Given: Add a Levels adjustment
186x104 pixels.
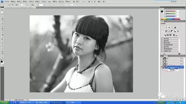Looking at the screenshot, I should click(169, 27).
